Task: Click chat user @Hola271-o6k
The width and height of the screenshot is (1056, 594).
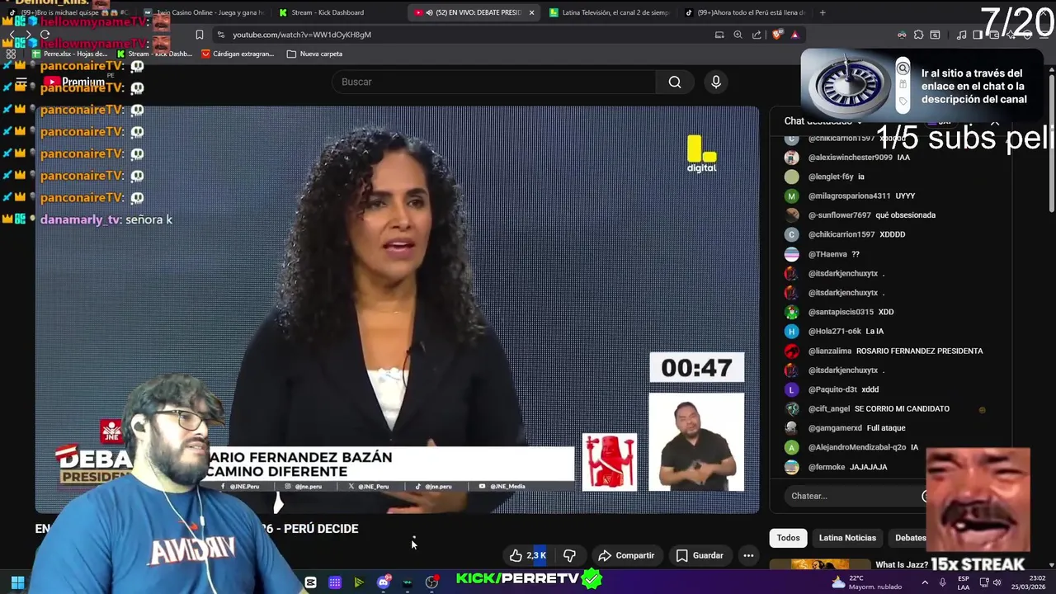Action: coord(834,332)
